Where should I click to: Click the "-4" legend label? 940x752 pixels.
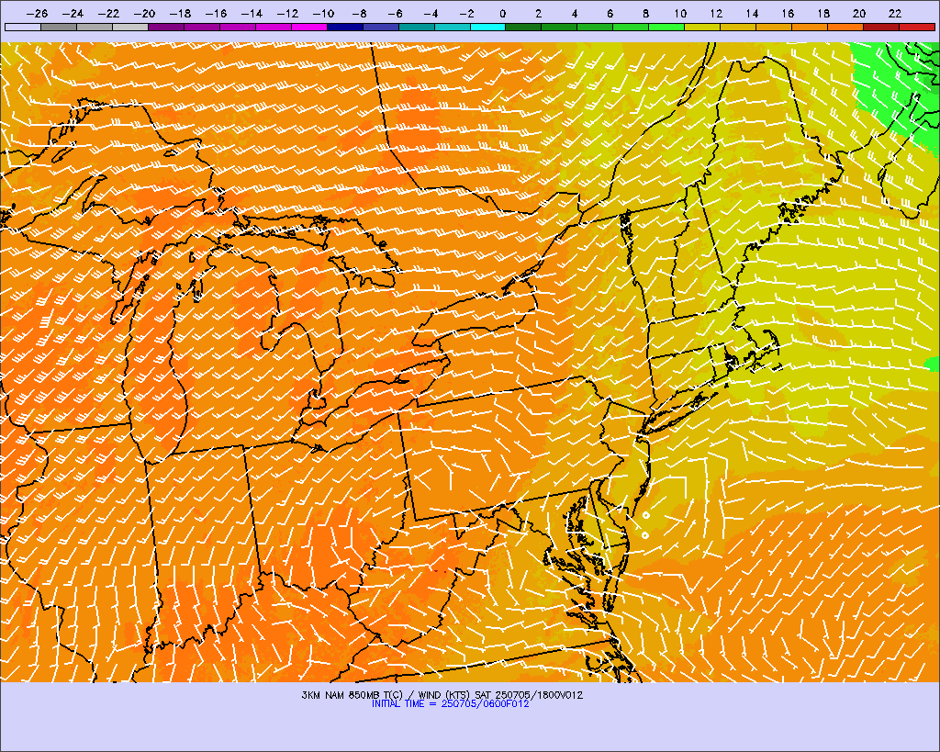(x=431, y=13)
